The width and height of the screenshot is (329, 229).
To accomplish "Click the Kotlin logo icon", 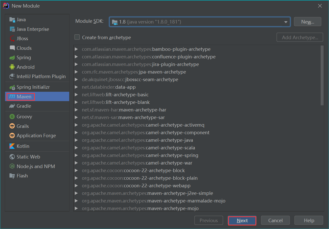I will pos(12,146).
